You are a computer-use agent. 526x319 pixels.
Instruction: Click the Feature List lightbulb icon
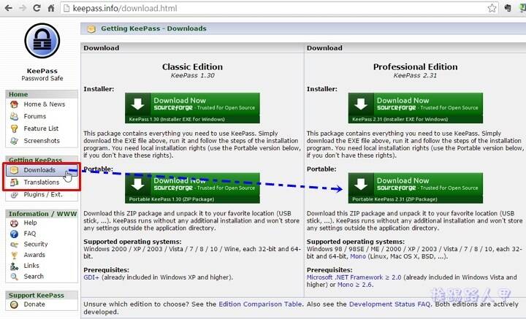click(x=14, y=128)
